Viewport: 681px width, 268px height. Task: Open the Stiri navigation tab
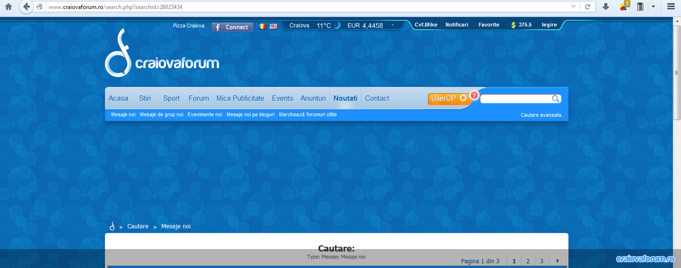pyautogui.click(x=145, y=98)
